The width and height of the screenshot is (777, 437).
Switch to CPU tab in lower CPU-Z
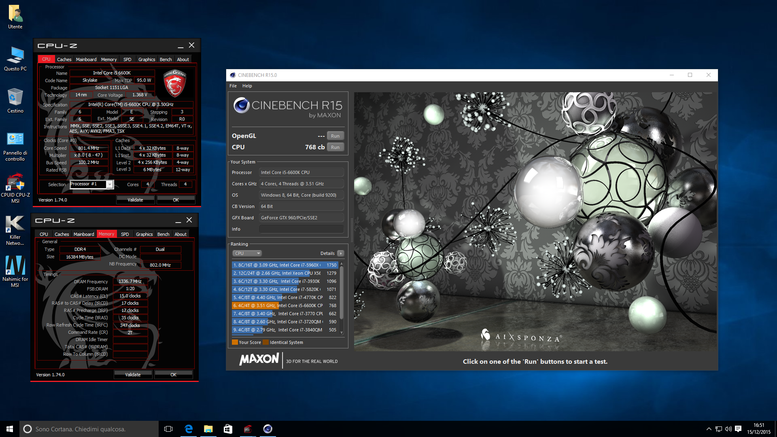[x=44, y=234]
